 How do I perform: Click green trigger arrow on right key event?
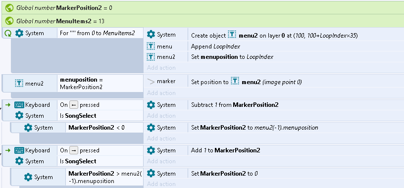[8, 150]
